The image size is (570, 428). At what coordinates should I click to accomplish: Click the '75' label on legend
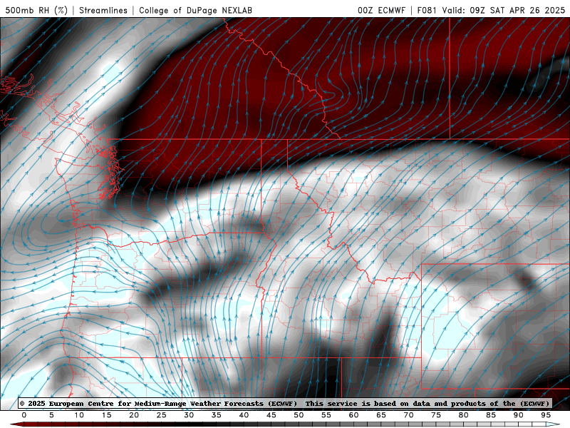(x=436, y=415)
